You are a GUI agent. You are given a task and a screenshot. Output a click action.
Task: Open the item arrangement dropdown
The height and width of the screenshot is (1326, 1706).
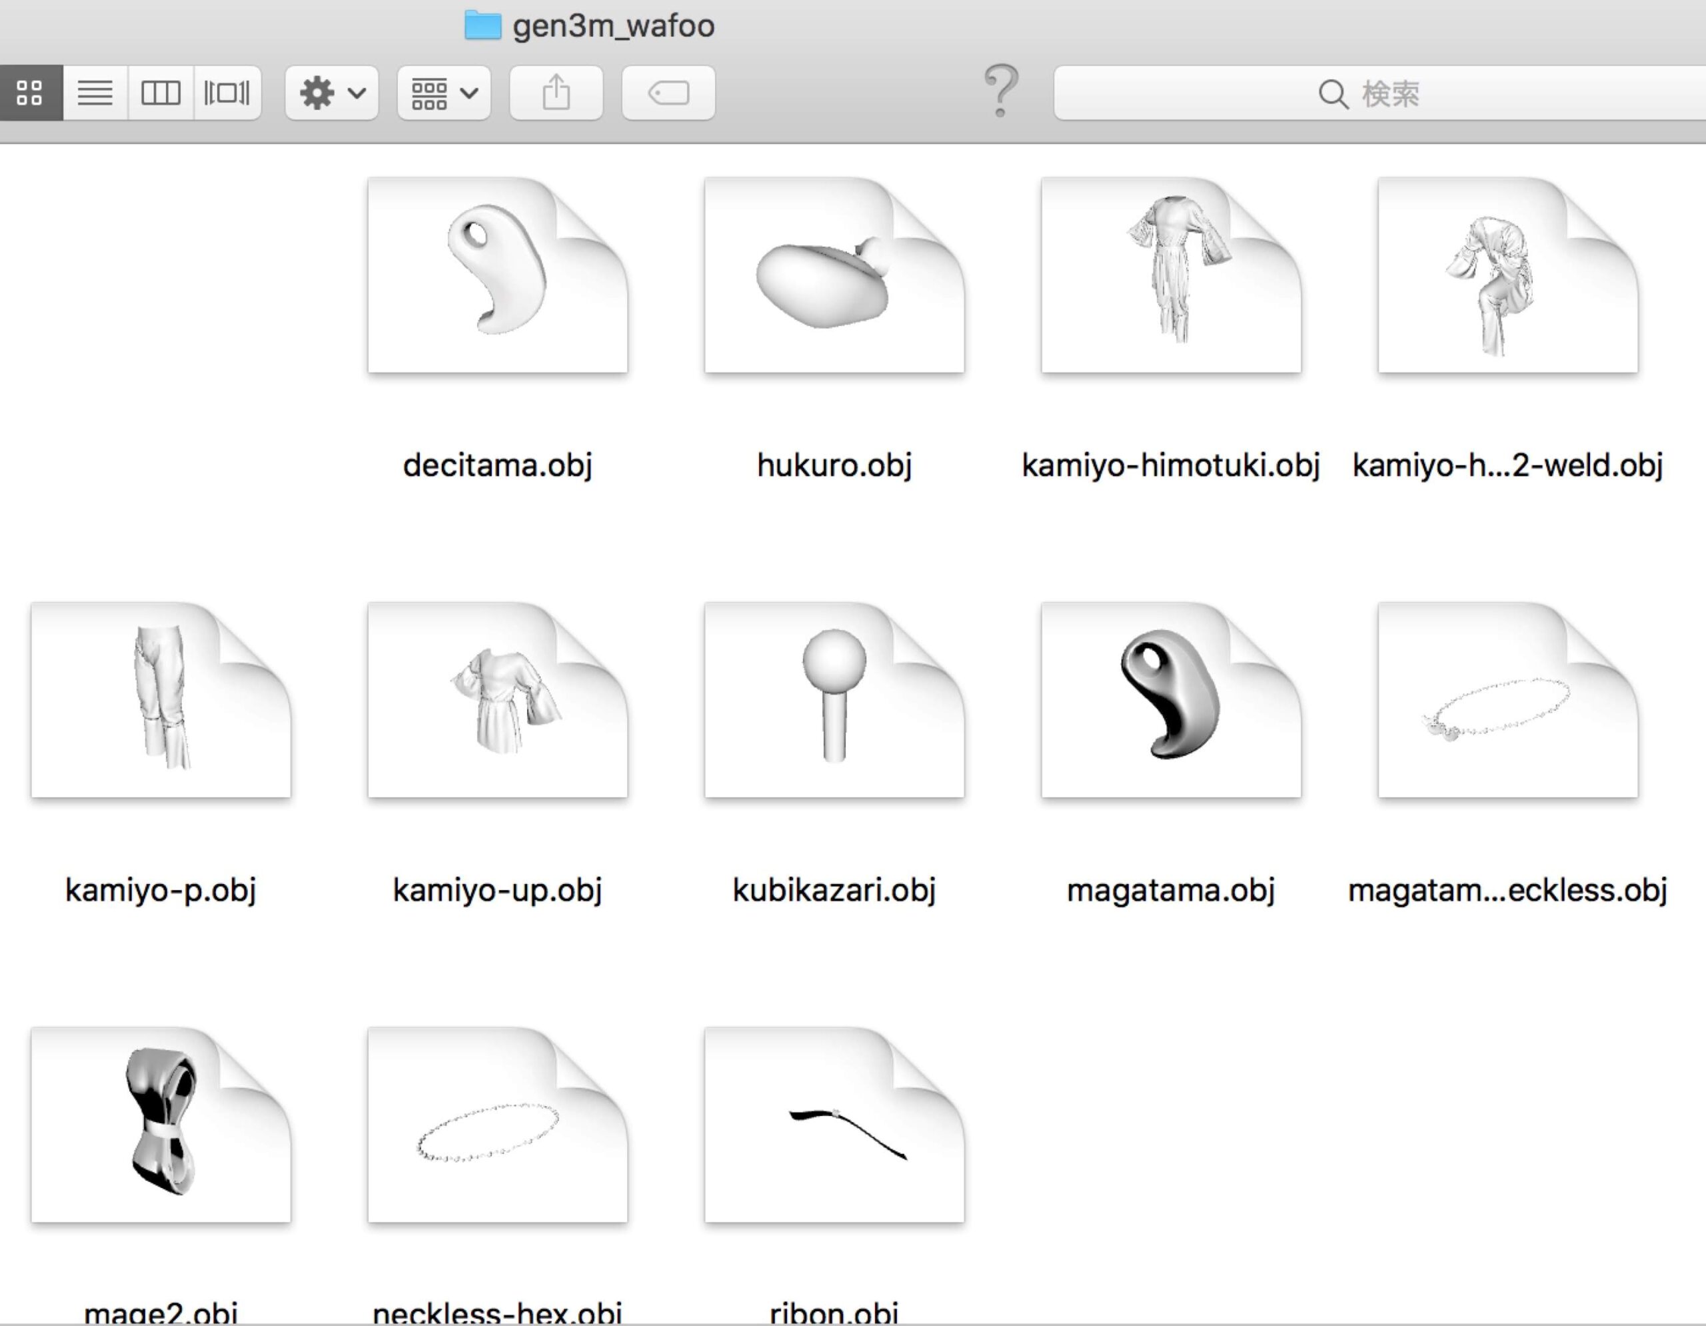pos(444,93)
